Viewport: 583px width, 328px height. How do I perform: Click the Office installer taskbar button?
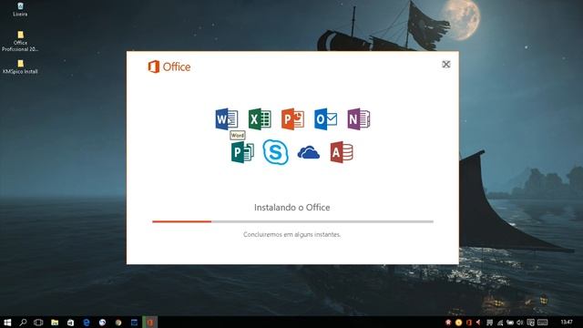pos(149,322)
